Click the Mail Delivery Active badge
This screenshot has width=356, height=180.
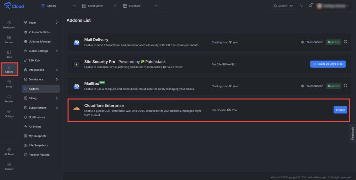333,42
